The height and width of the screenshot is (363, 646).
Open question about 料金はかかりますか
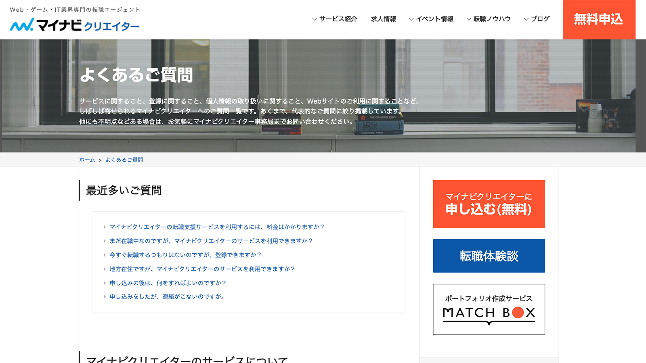(x=217, y=227)
